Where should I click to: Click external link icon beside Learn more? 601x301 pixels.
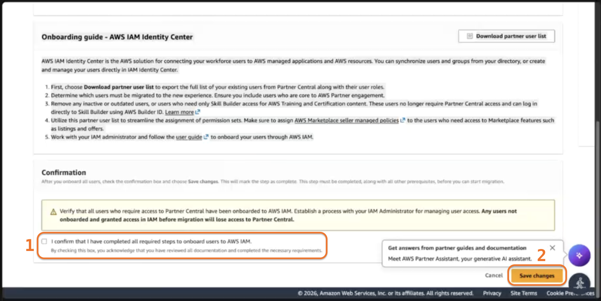(x=198, y=112)
